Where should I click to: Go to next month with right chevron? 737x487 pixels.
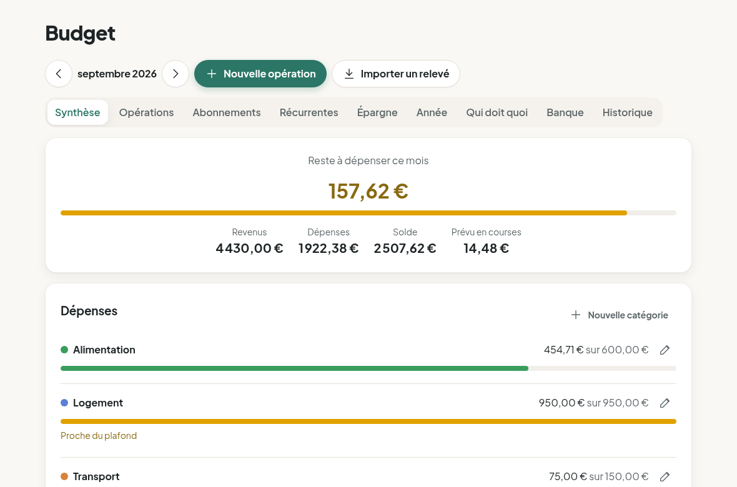[x=176, y=74]
